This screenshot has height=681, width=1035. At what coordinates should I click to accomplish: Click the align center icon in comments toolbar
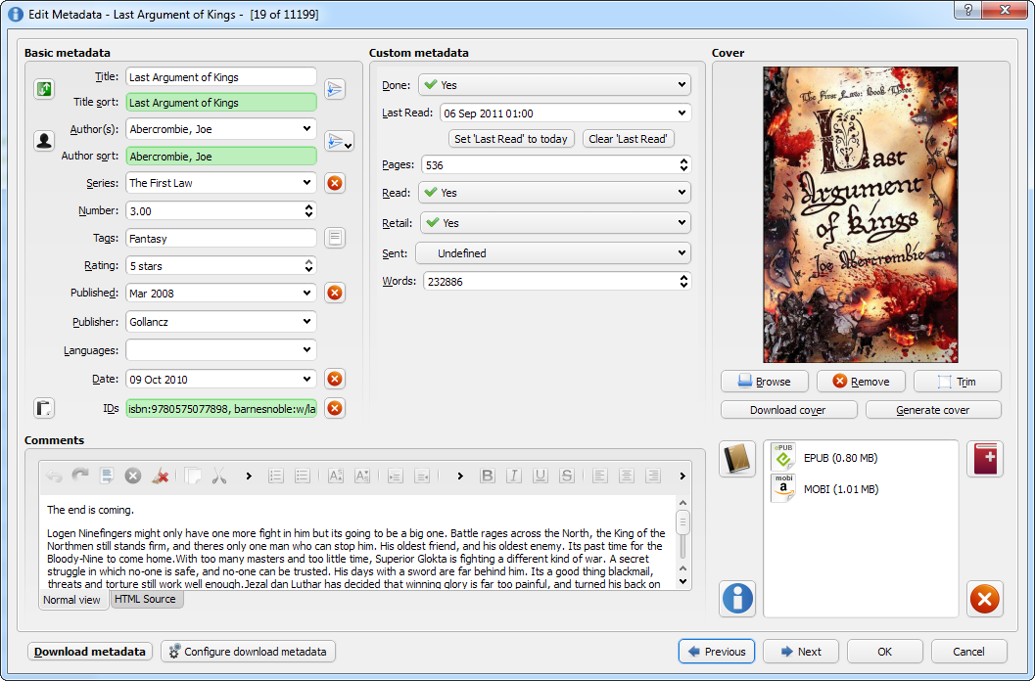[626, 476]
